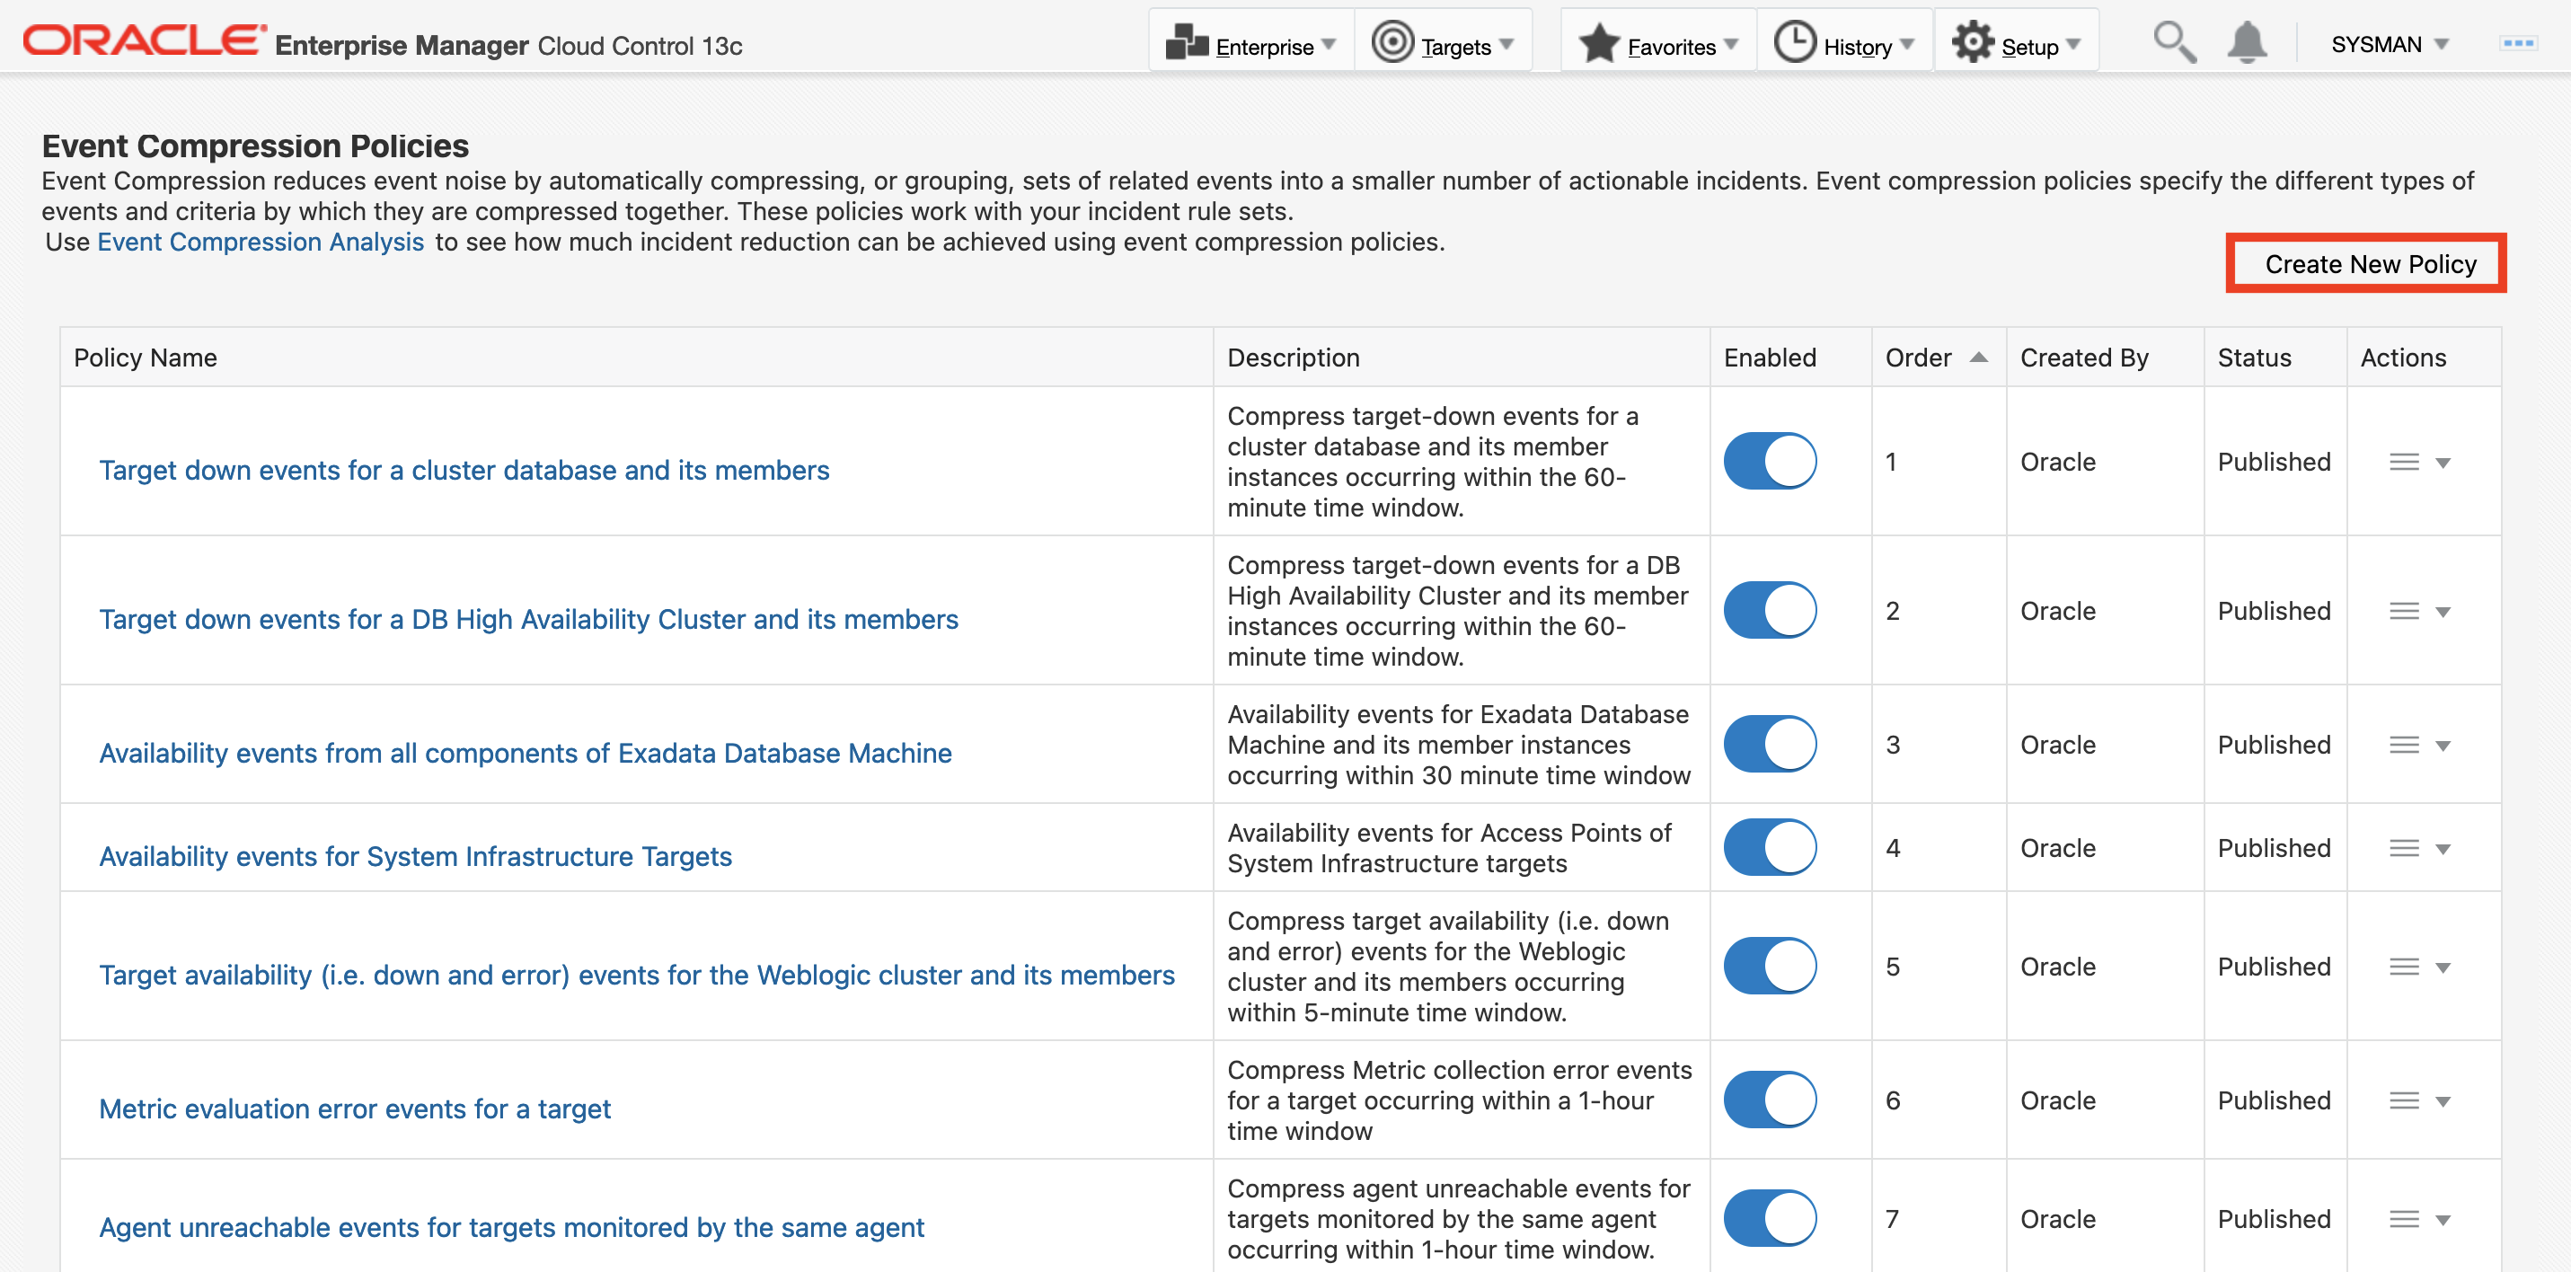Open Availability events for System Infrastructure Targets
Screen dimensions: 2571x1272
tap(415, 856)
